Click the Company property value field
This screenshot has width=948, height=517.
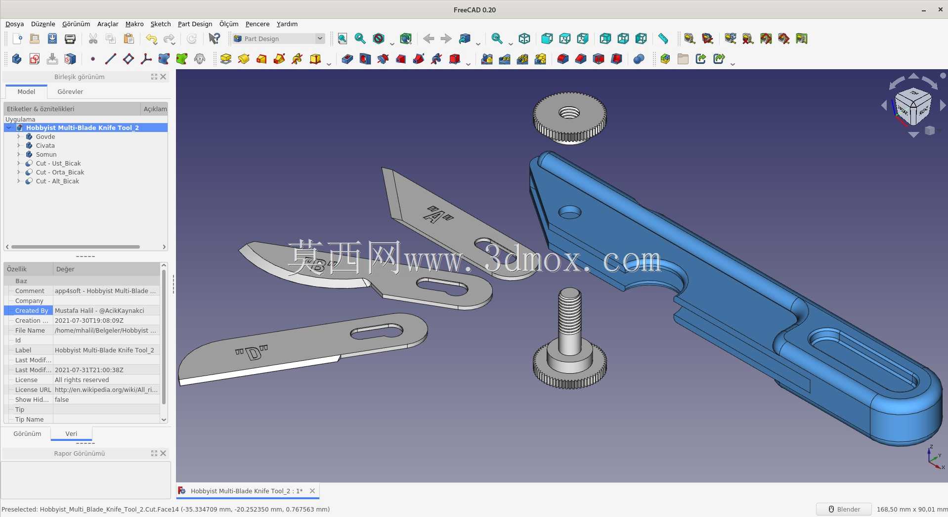106,301
